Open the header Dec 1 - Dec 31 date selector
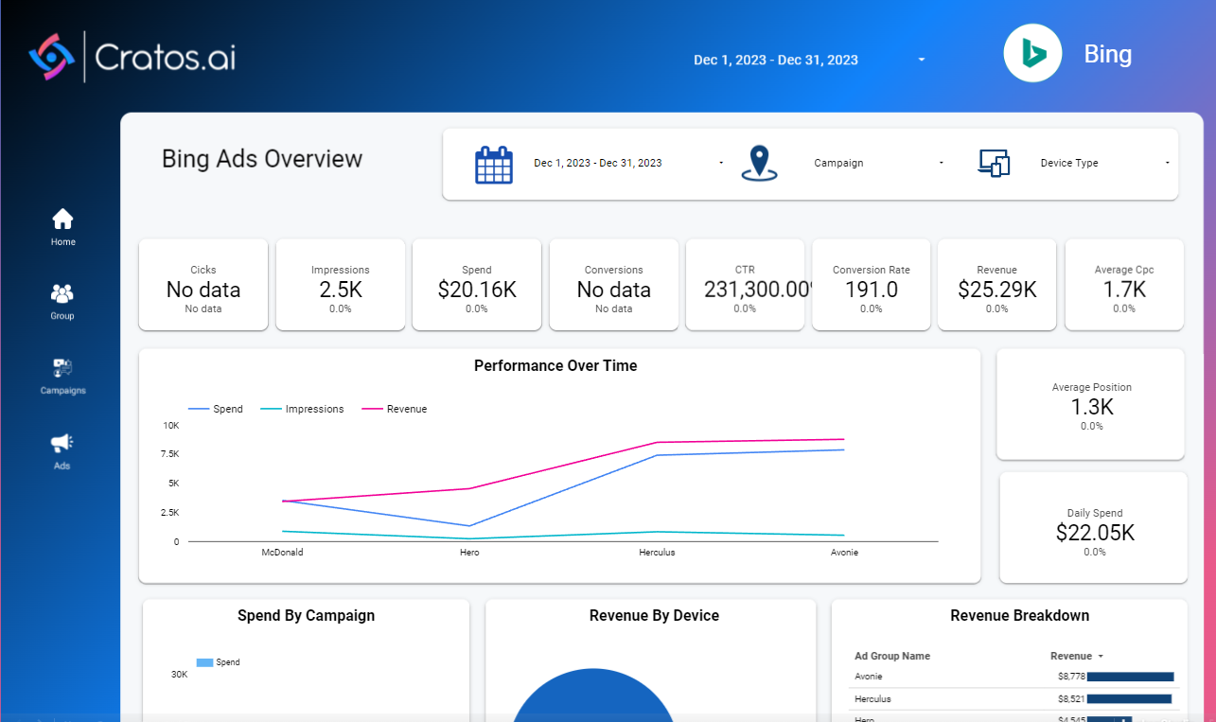Image resolution: width=1216 pixels, height=722 pixels. coord(776,60)
